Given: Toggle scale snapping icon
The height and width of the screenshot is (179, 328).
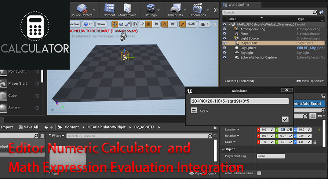Looking at the screenshot, I should (x=182, y=24).
